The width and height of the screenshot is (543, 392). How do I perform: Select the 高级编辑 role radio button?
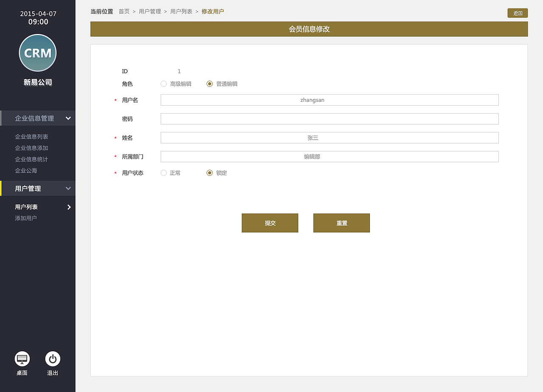pyautogui.click(x=163, y=84)
